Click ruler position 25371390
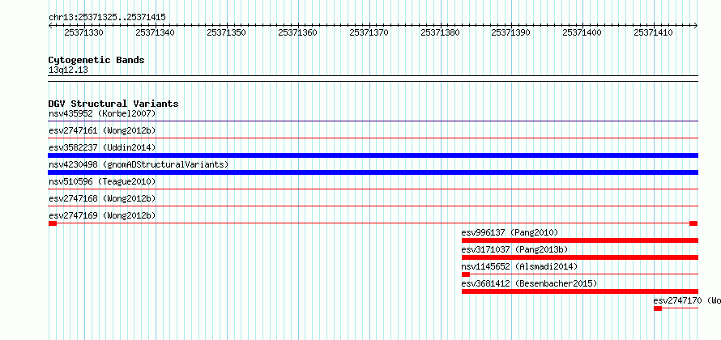Screen dimensions: 721x340 [511, 32]
